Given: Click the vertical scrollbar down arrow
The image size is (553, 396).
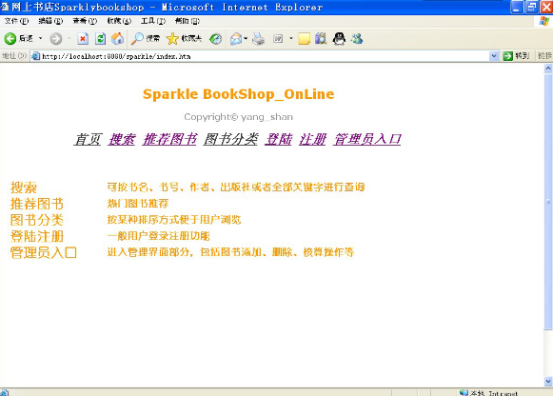Looking at the screenshot, I should [x=548, y=381].
